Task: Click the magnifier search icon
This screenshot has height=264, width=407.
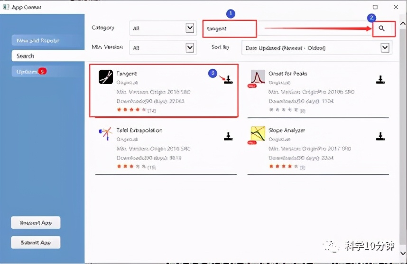Action: 381,28
